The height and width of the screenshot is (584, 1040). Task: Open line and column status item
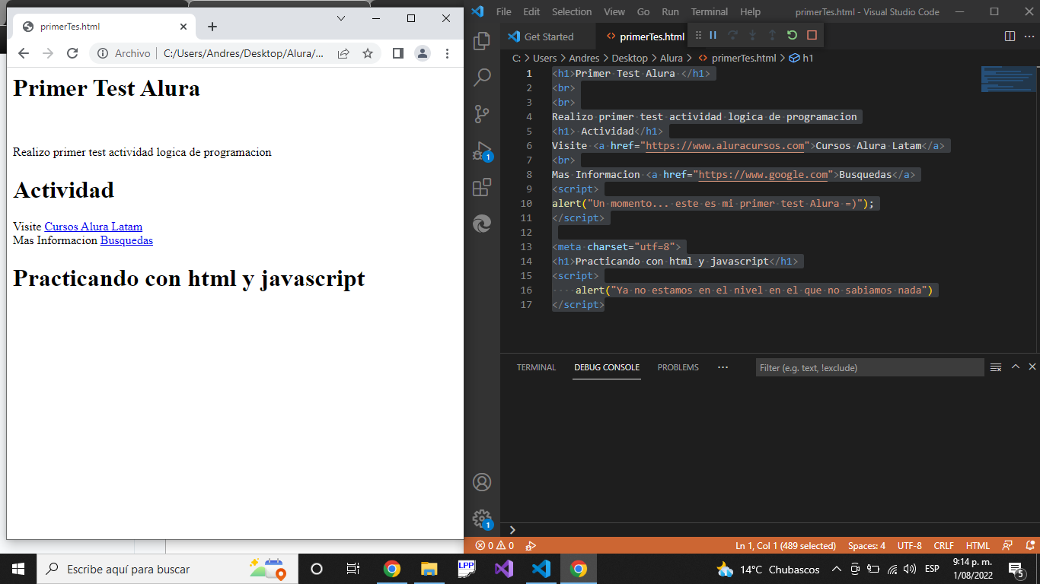click(x=785, y=545)
